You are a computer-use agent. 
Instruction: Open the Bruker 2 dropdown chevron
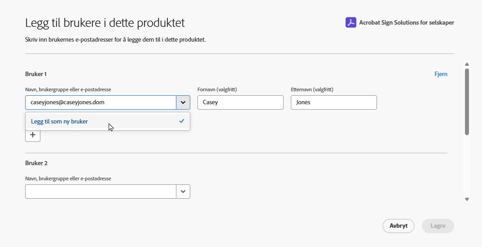coord(183,192)
